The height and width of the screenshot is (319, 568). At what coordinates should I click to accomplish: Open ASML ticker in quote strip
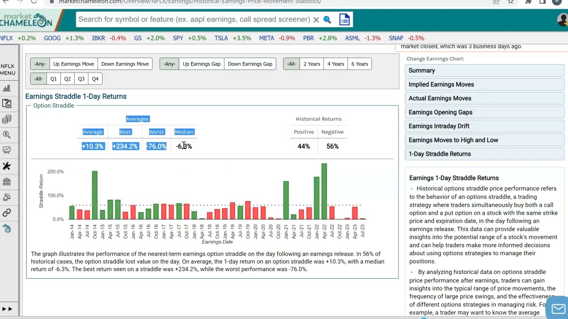point(352,38)
